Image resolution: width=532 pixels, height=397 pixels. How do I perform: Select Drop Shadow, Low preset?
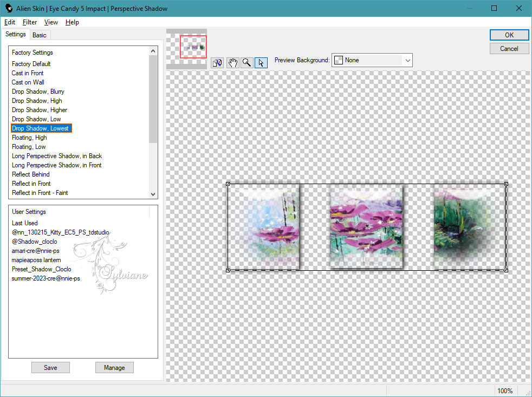click(x=36, y=119)
